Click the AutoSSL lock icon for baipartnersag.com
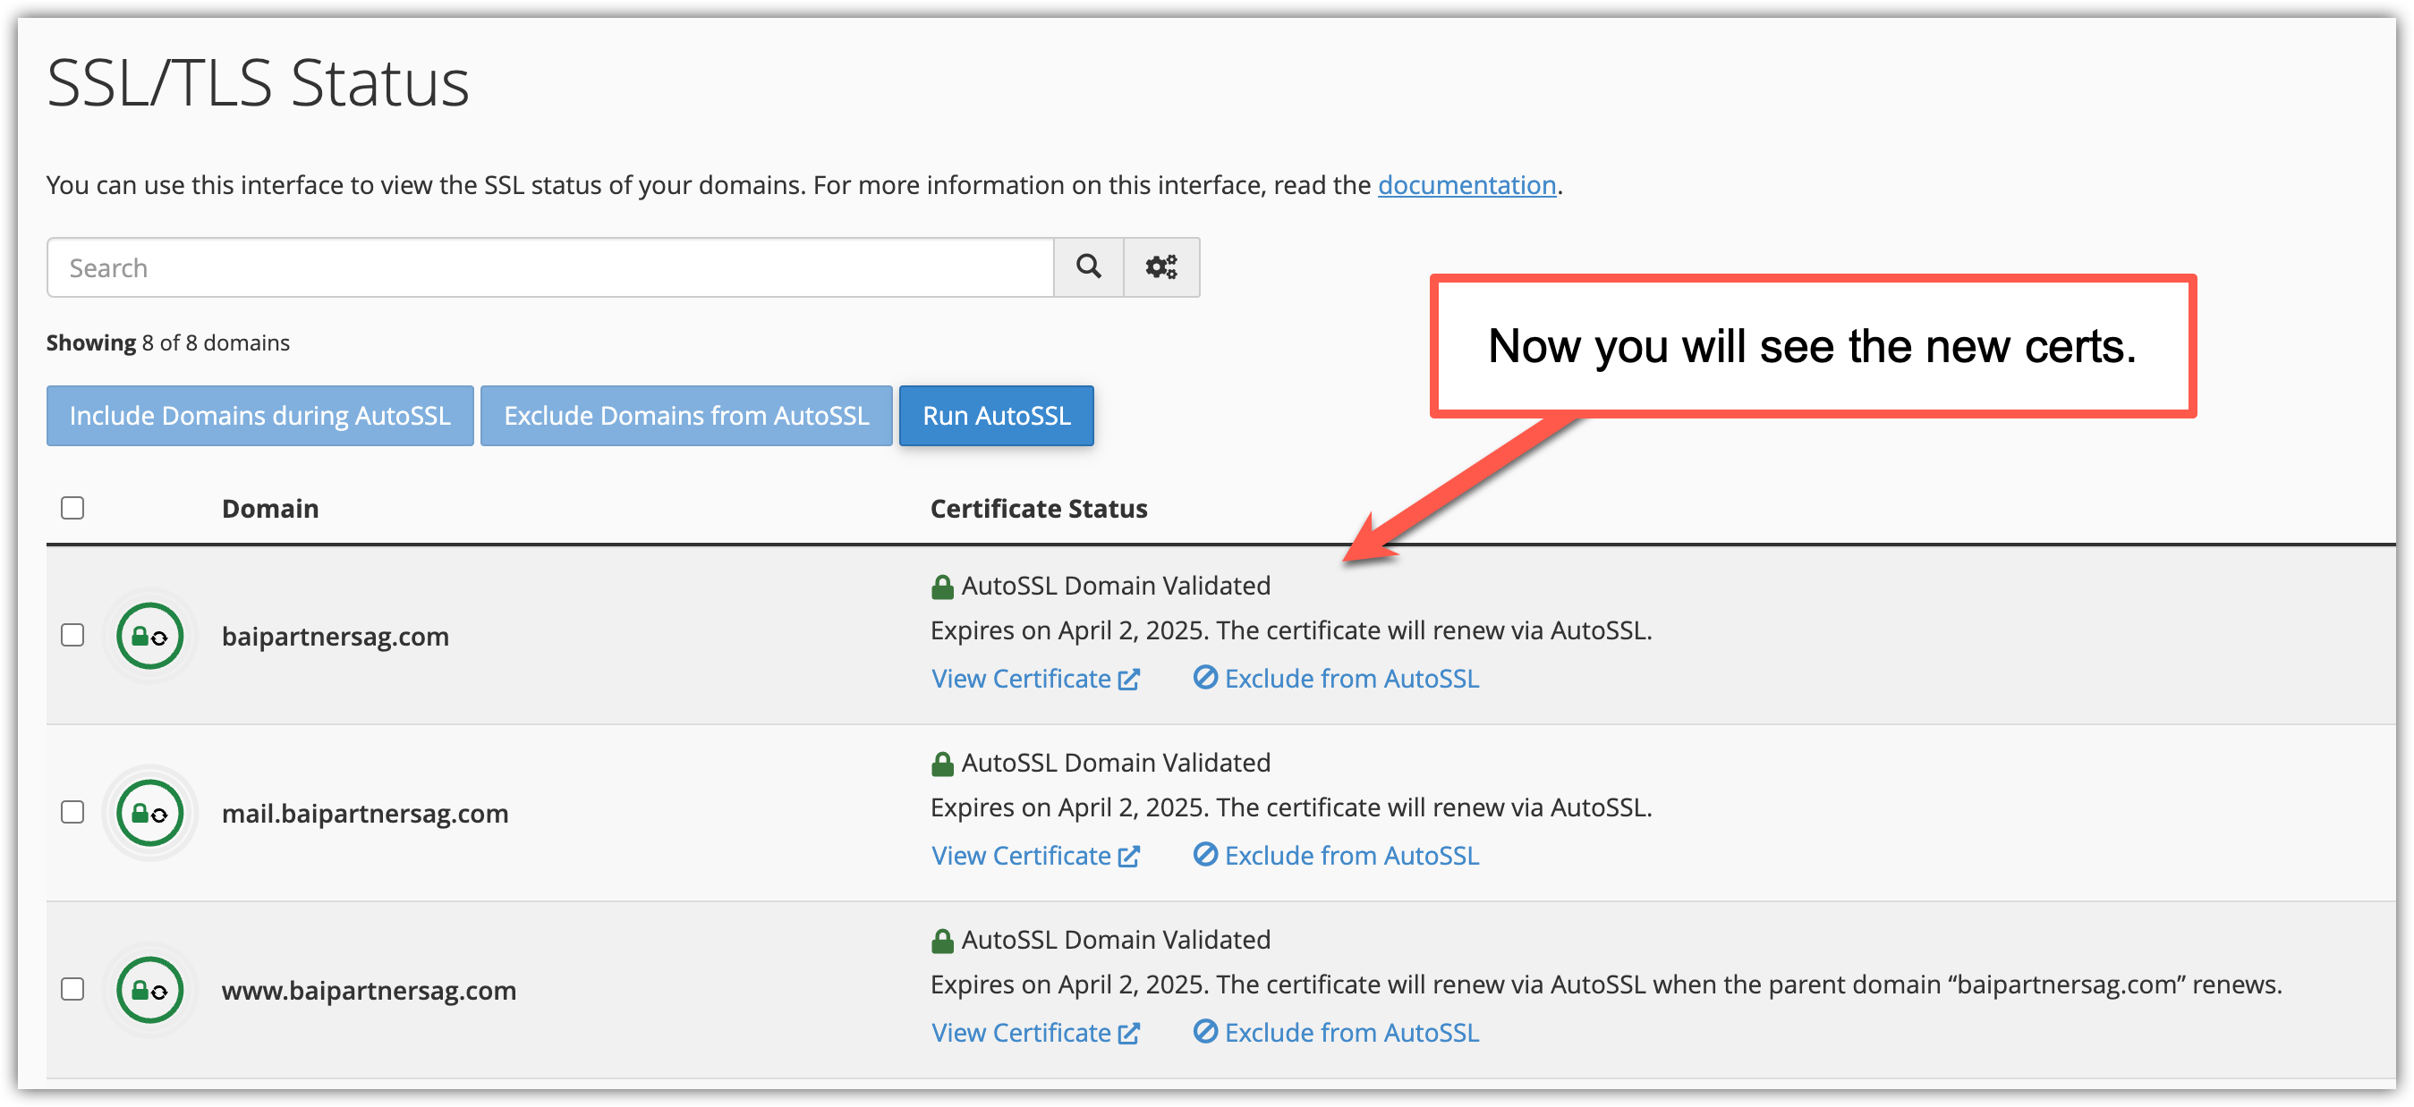 pos(149,636)
